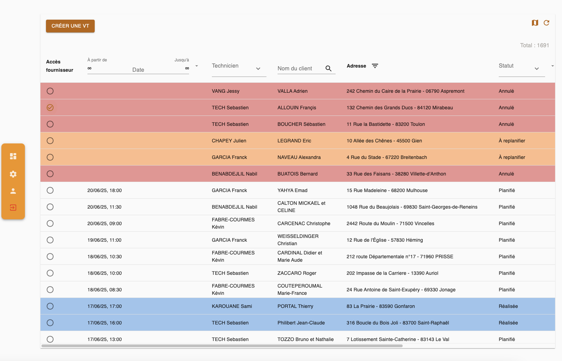Image resolution: width=562 pixels, height=361 pixels.
Task: Expand the Statut dropdown
Action: (536, 69)
